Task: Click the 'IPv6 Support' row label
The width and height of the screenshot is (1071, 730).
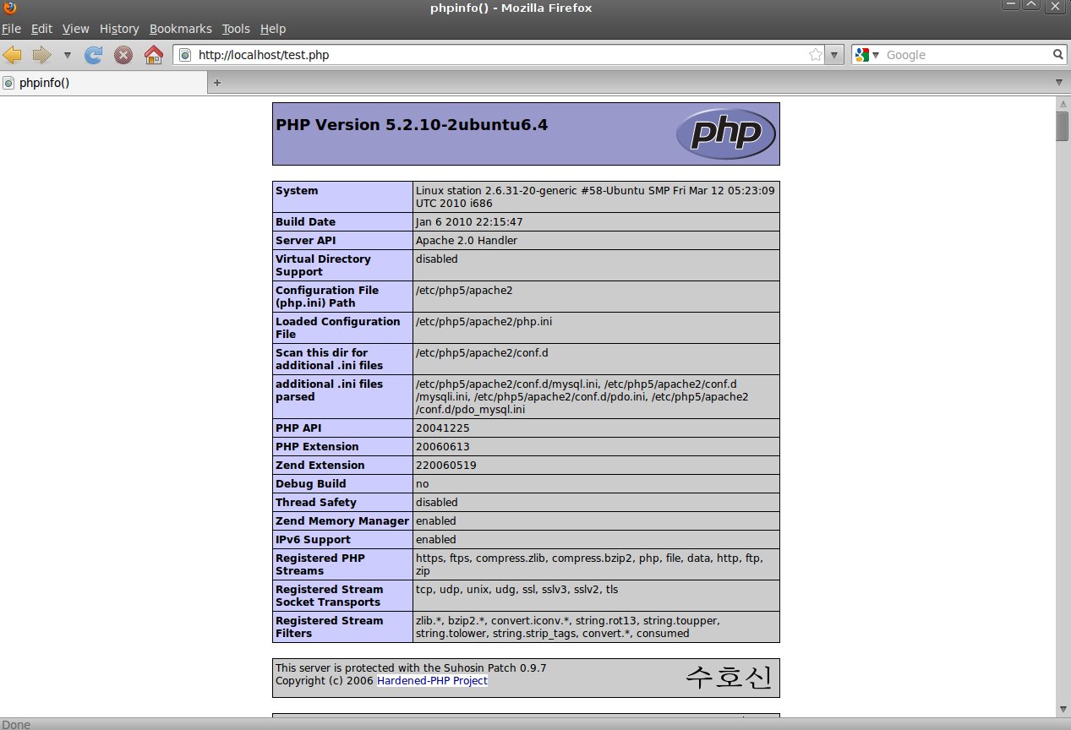Action: tap(313, 540)
